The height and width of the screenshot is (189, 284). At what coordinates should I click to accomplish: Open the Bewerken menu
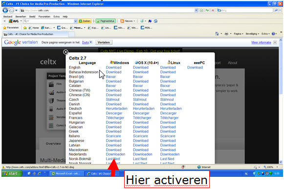(21, 17)
